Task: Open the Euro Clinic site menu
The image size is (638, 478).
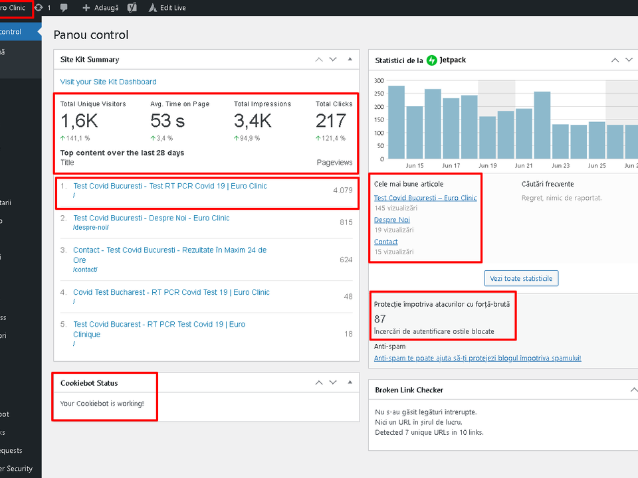Action: click(x=13, y=8)
